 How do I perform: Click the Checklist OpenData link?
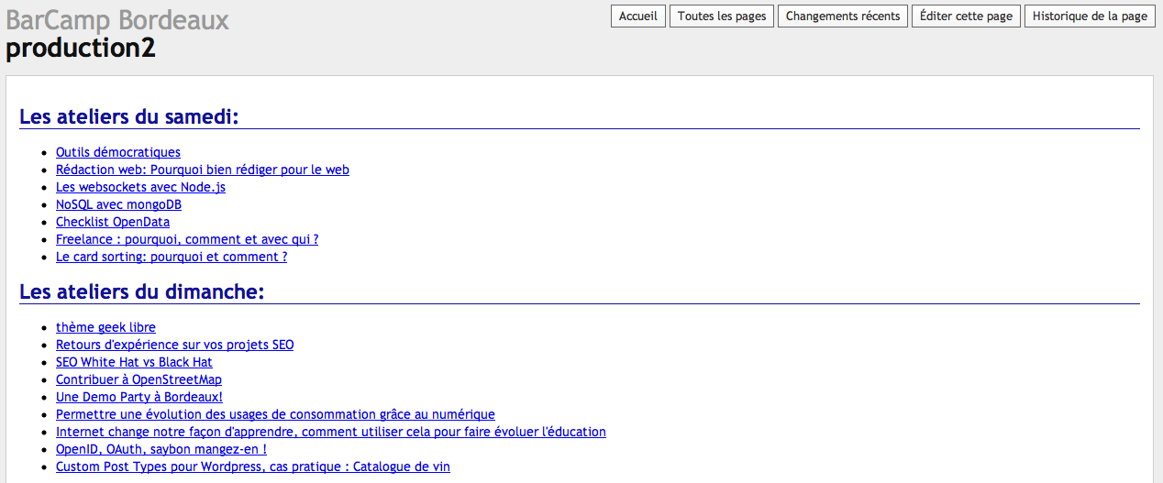pos(113,222)
